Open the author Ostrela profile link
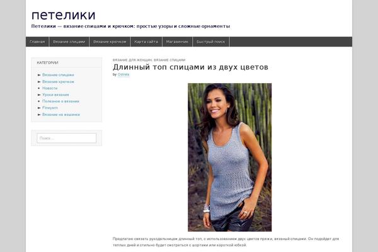This screenshot has width=378, height=252. (123, 74)
